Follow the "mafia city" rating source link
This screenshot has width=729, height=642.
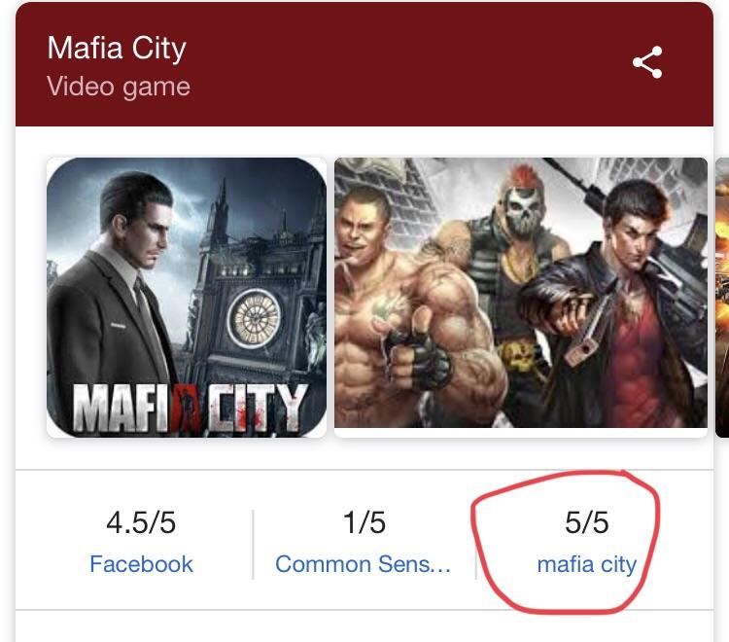[x=586, y=564]
